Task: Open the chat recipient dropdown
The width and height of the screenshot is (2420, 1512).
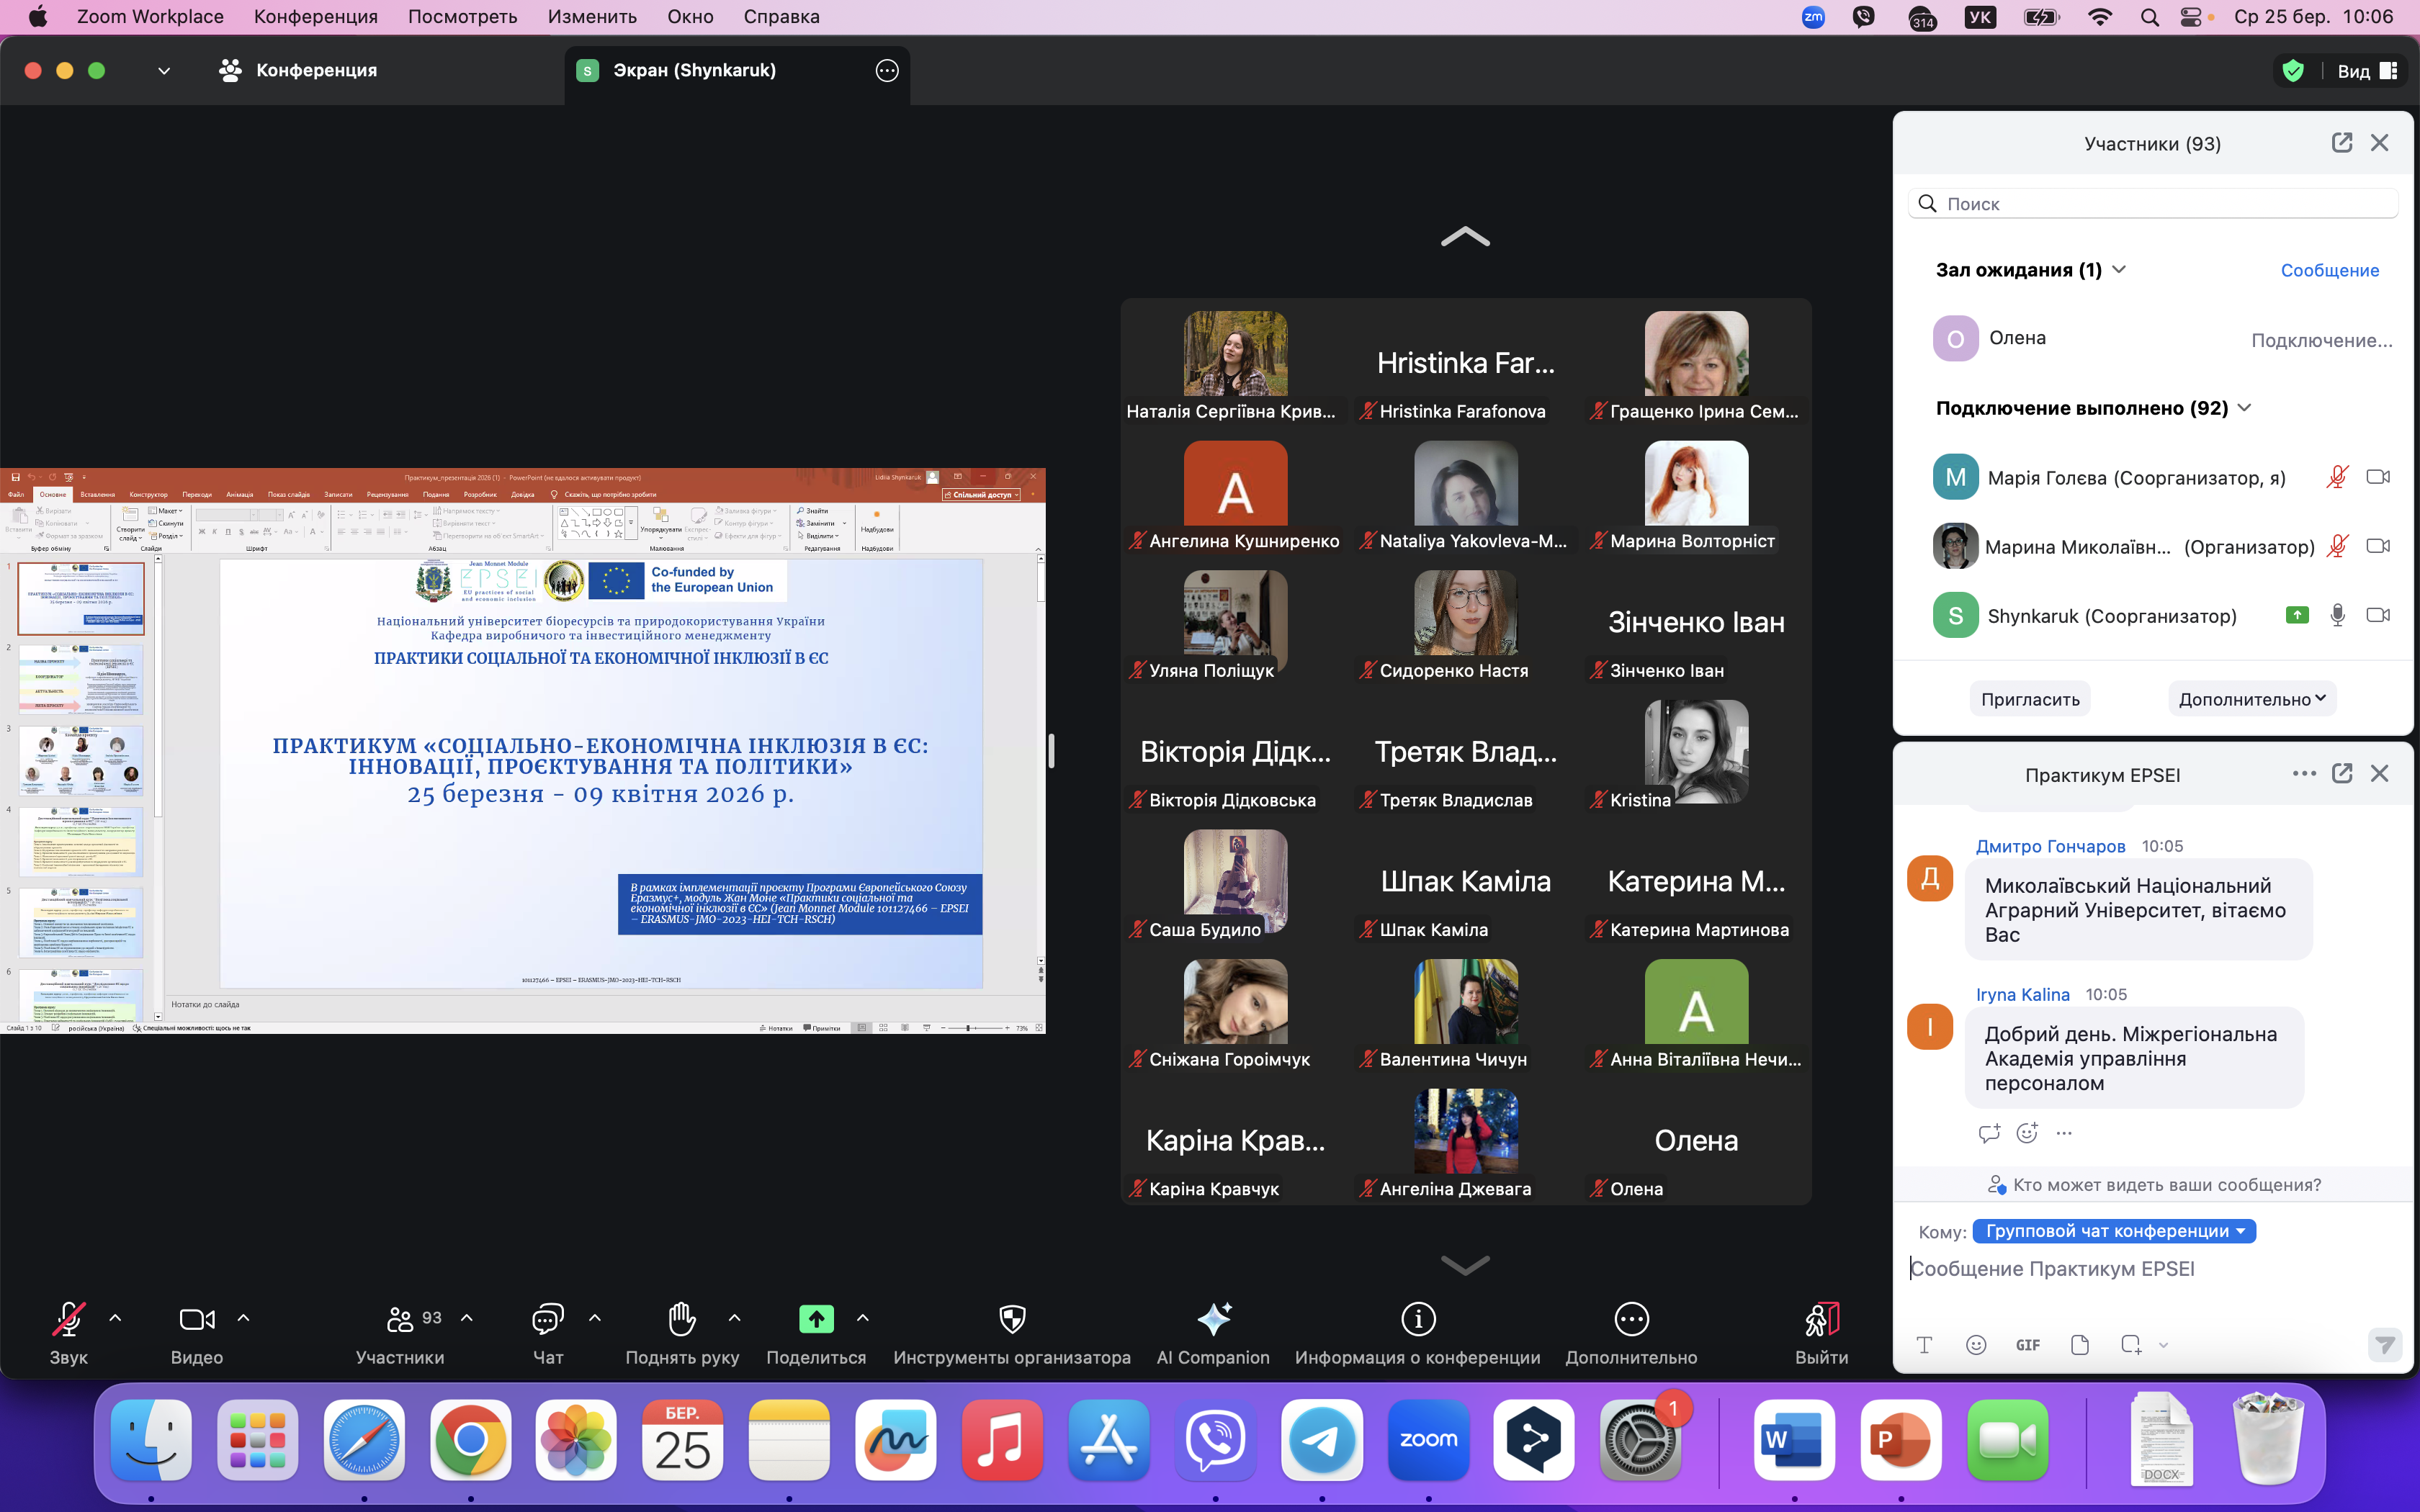Action: click(x=2114, y=1231)
